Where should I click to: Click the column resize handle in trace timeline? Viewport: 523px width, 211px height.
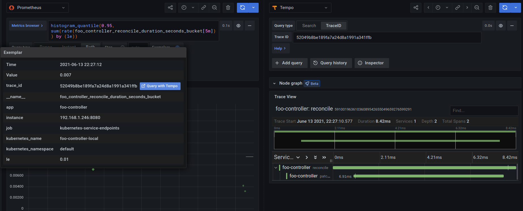[x=331, y=161]
